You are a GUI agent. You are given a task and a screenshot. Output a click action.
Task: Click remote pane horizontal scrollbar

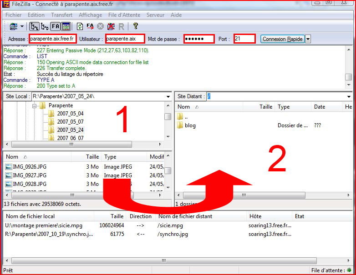[x=244, y=195]
